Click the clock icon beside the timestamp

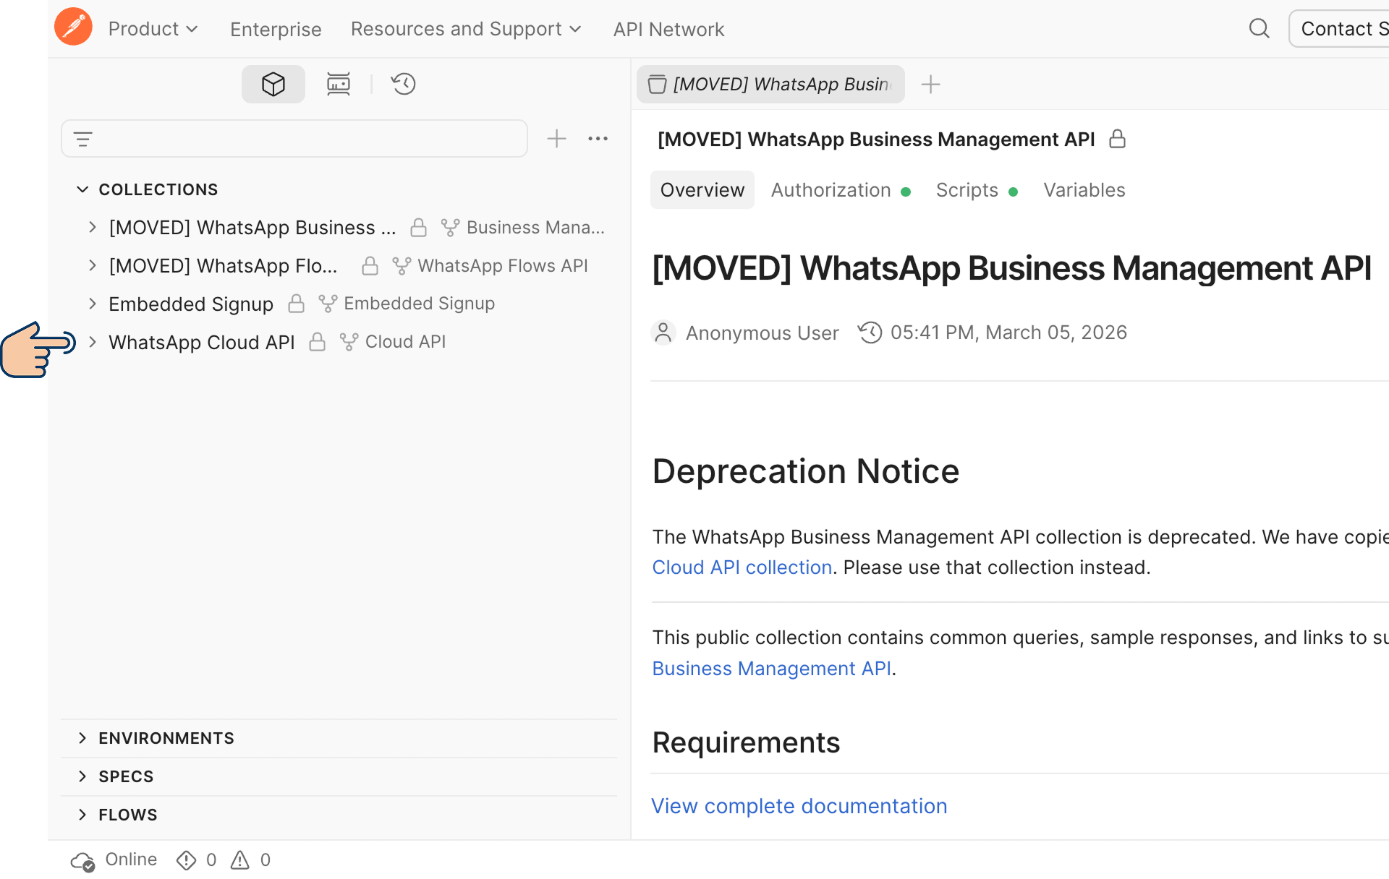click(x=870, y=333)
